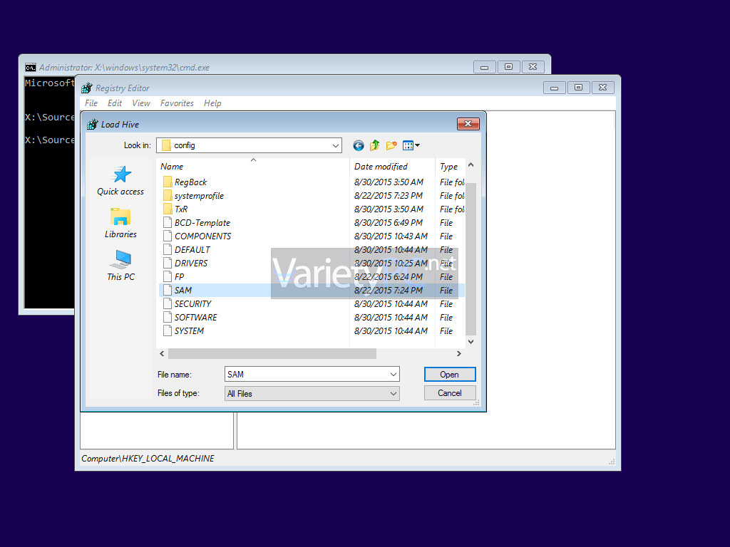Viewport: 730px width, 547px height.
Task: Select the DEFAULT file name
Action: tap(192, 250)
